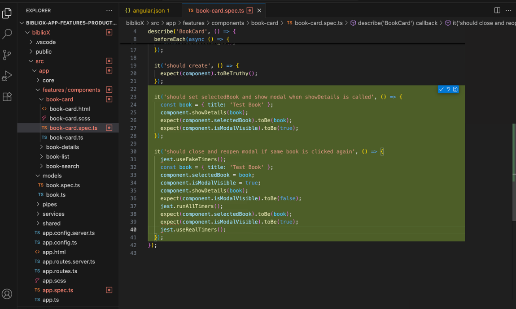Open the Source Control view

7,55
